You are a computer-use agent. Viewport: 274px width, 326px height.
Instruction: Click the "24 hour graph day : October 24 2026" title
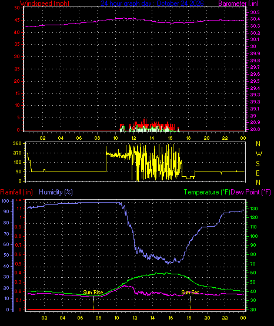[152, 4]
